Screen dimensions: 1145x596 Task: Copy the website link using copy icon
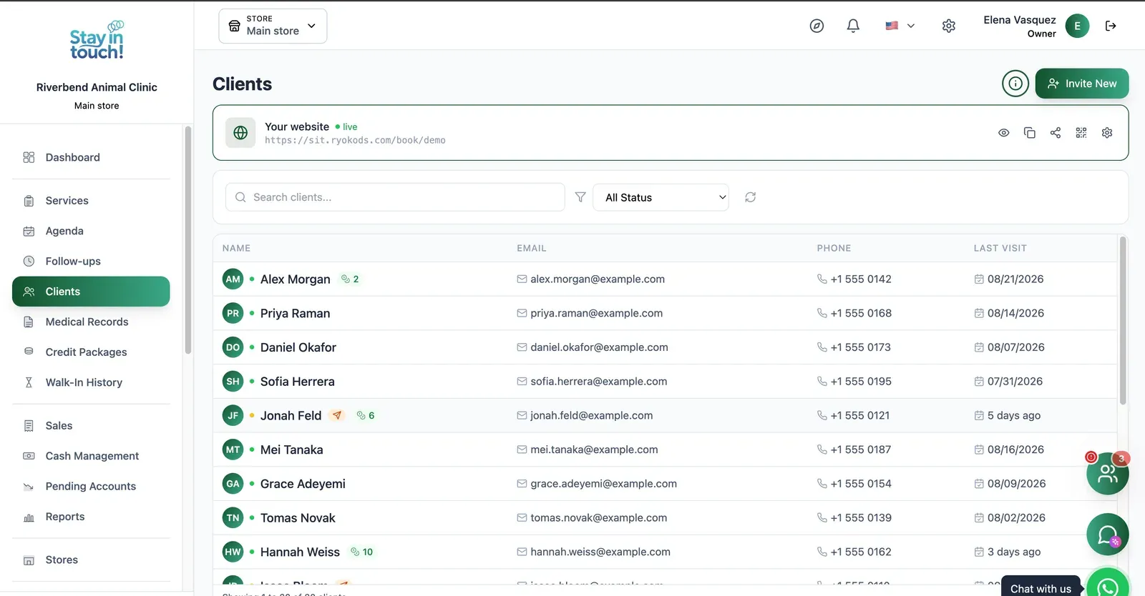1029,133
